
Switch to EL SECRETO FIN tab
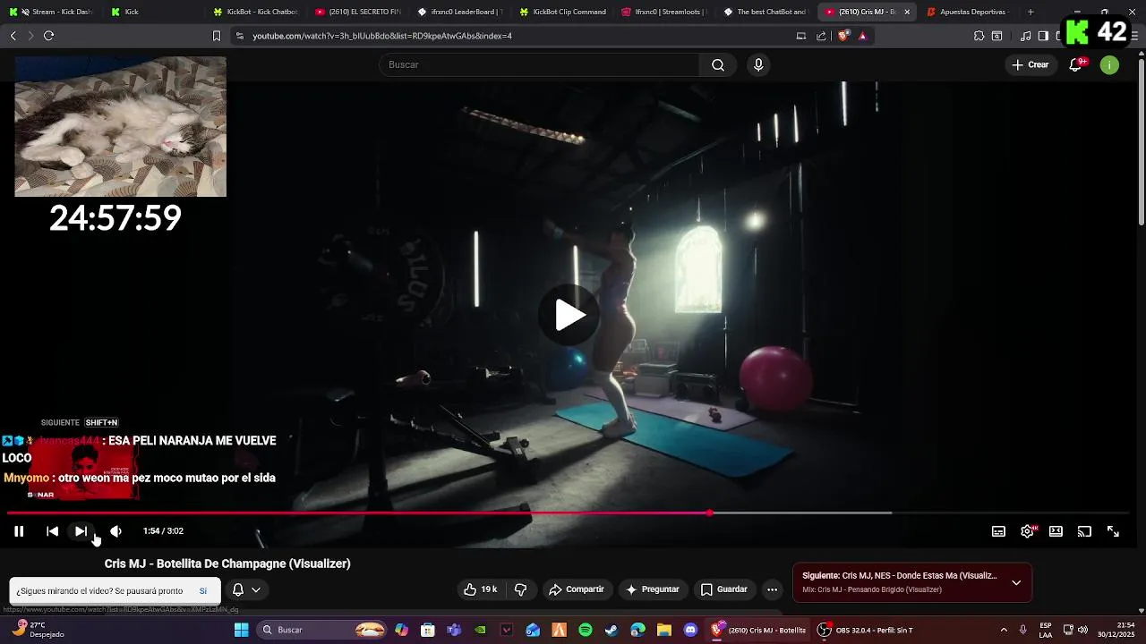358,12
